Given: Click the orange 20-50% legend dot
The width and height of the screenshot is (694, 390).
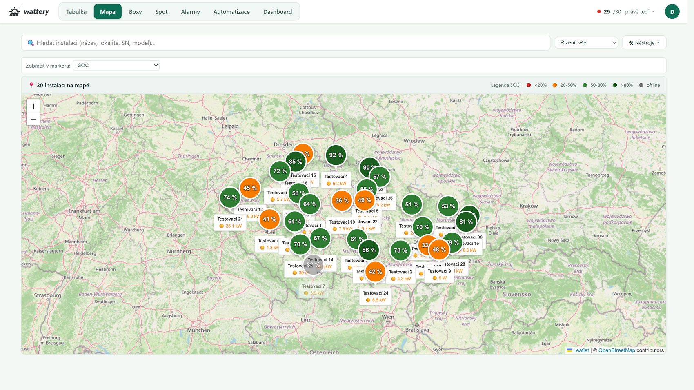Looking at the screenshot, I should [554, 85].
